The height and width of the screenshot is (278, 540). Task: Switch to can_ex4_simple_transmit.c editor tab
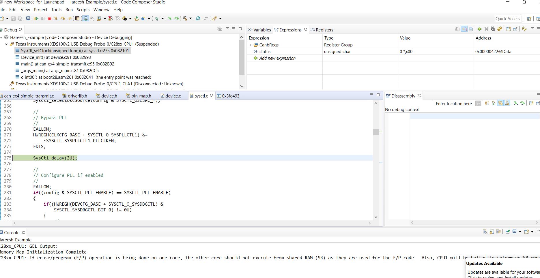point(27,96)
